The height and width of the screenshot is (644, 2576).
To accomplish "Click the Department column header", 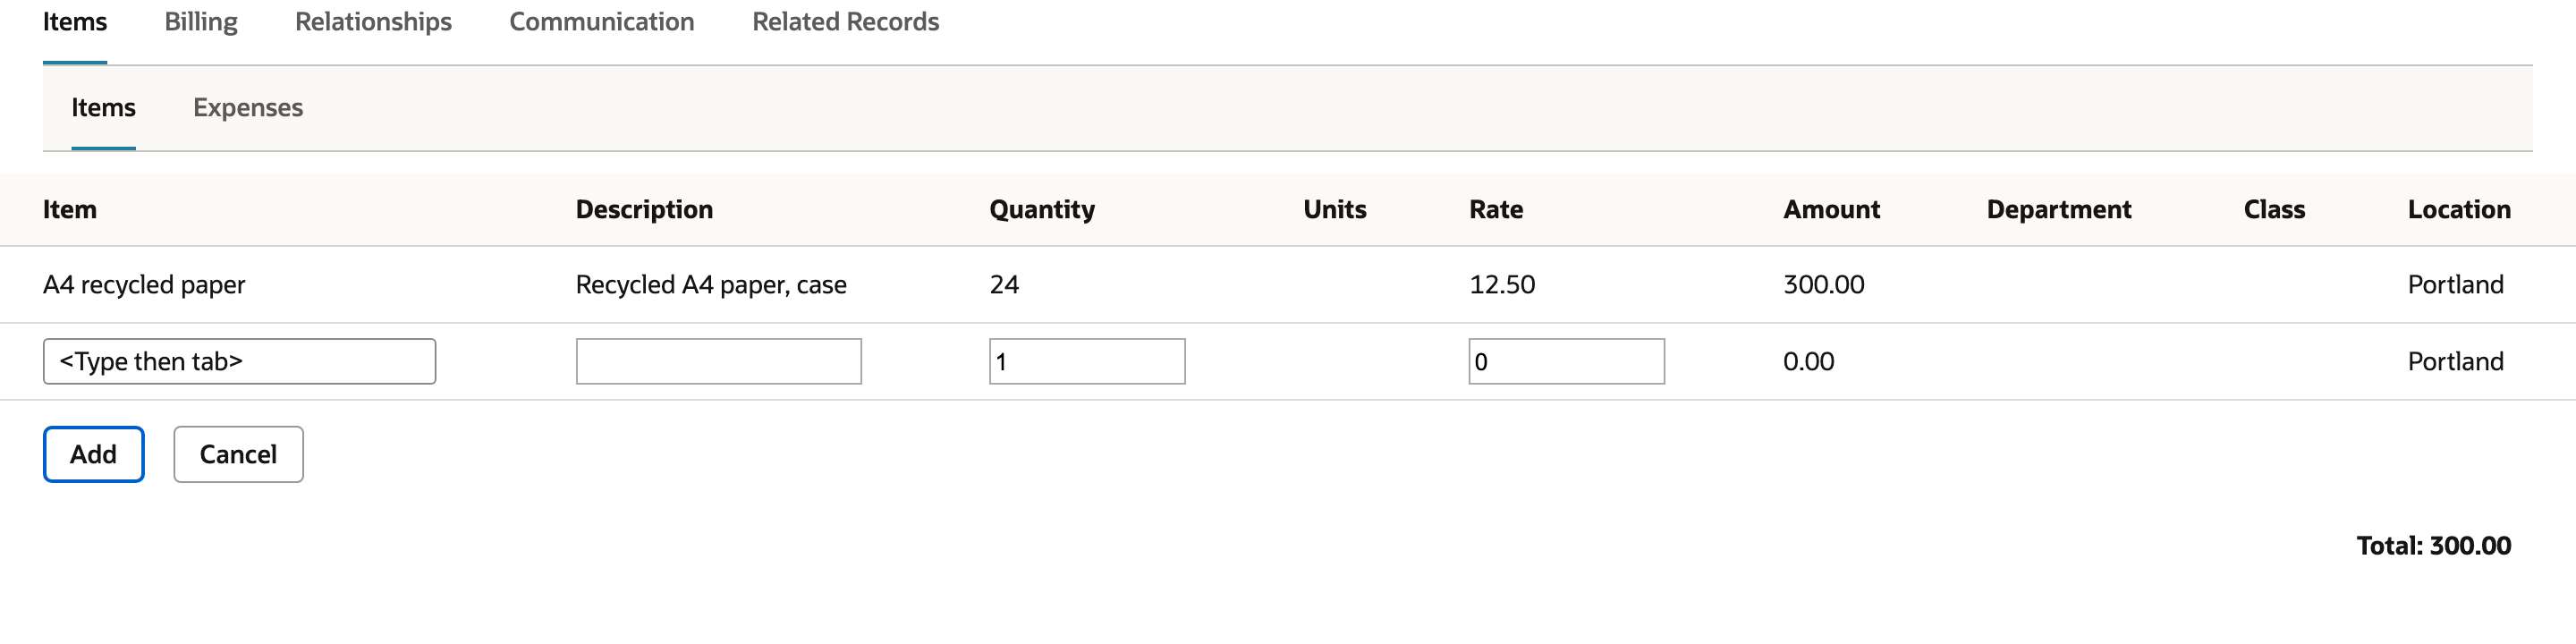I will point(2059,210).
